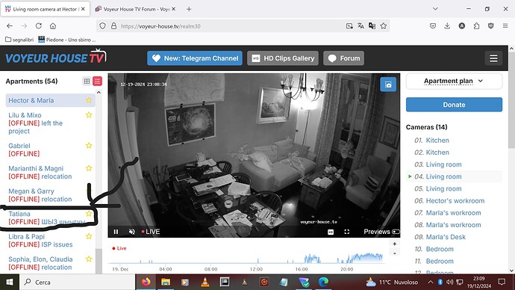Expand the Apartment plan dropdown
The height and width of the screenshot is (290, 515).
(x=454, y=81)
